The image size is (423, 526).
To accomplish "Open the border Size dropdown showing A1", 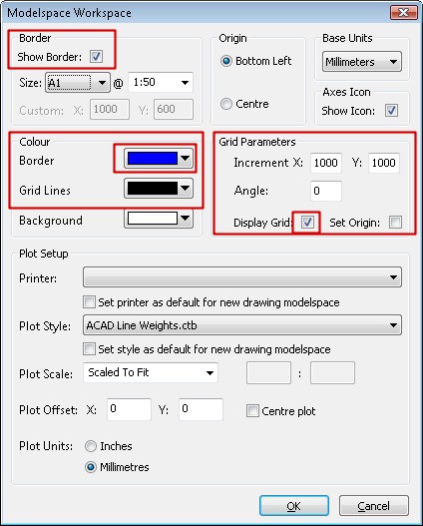I will click(x=78, y=83).
